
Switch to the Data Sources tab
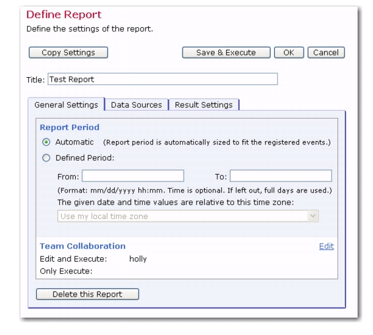136,105
